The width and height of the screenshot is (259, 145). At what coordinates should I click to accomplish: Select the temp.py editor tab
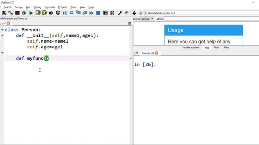click(3, 23)
